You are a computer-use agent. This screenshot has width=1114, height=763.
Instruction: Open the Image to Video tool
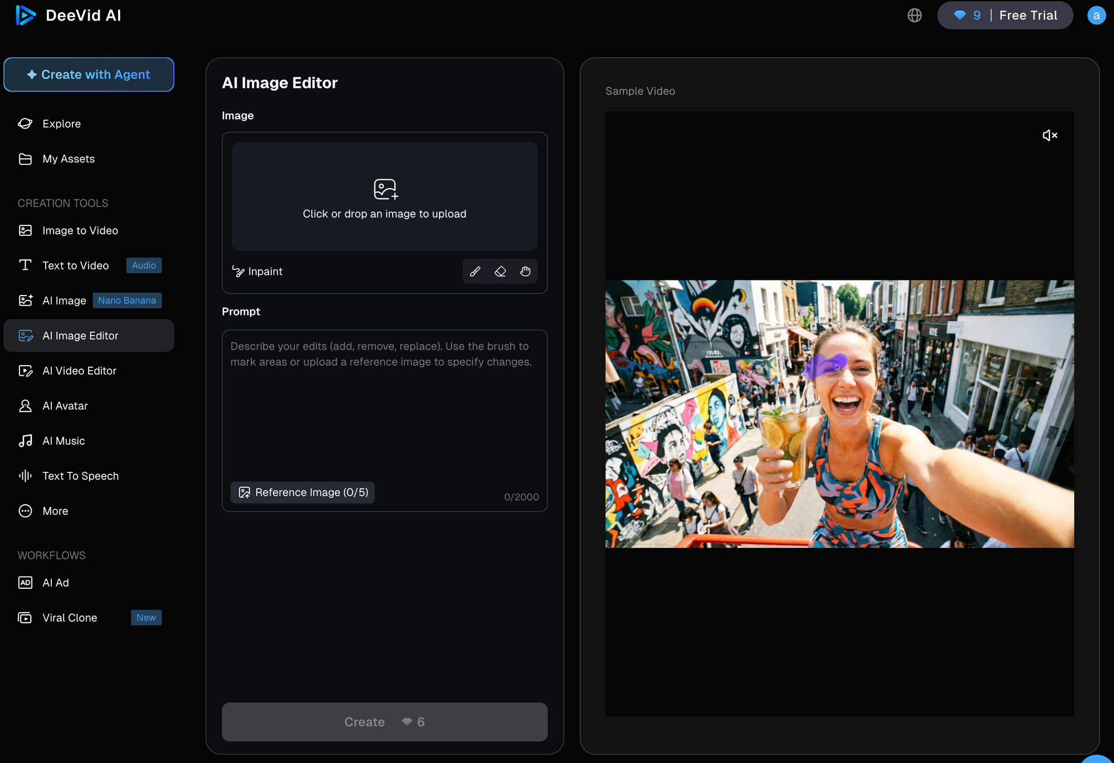(x=80, y=230)
